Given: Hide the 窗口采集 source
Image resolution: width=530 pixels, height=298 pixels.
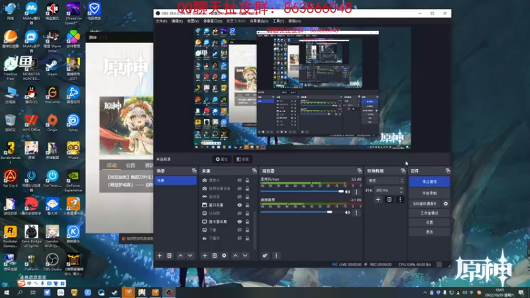Looking at the screenshot, I should point(239,205).
